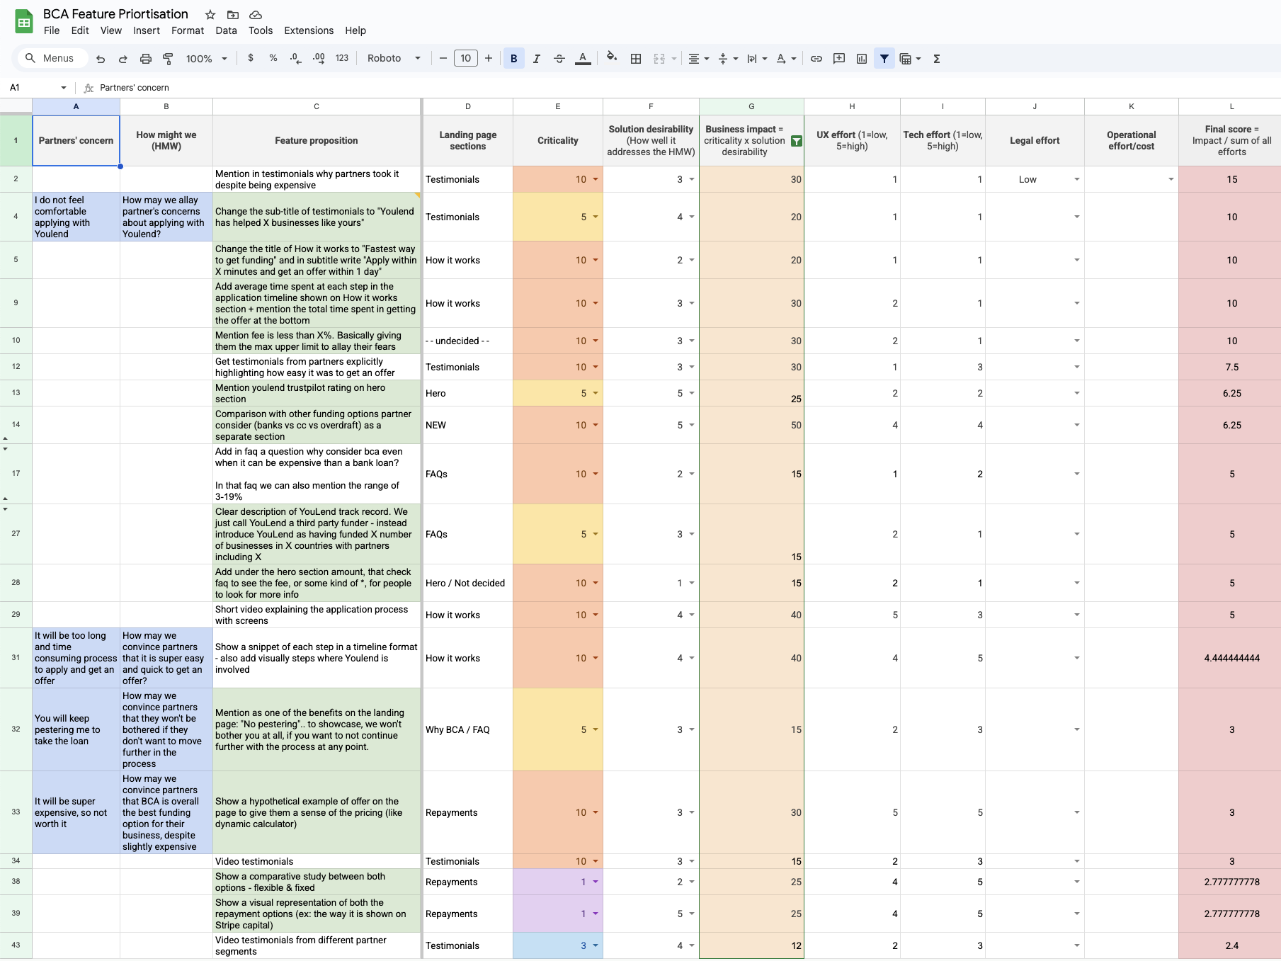Click 'Why BCA / FAQ' cell

pos(468,729)
